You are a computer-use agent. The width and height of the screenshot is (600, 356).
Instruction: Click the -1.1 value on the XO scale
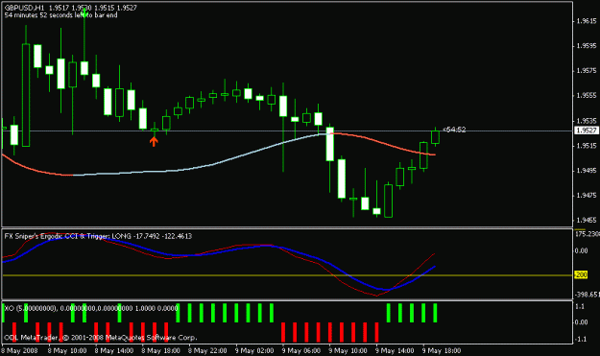tap(580, 339)
